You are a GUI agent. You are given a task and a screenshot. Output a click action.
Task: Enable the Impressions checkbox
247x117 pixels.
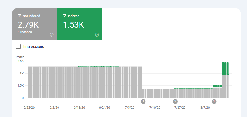click(x=18, y=47)
